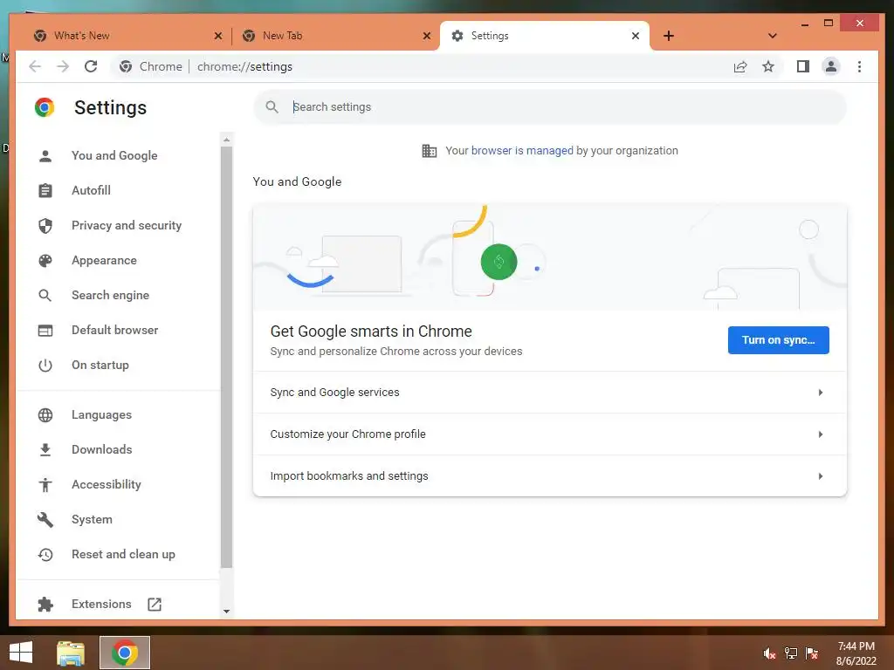Click the Autofill clipboard icon
Screen dimensions: 894x670
tap(45, 190)
